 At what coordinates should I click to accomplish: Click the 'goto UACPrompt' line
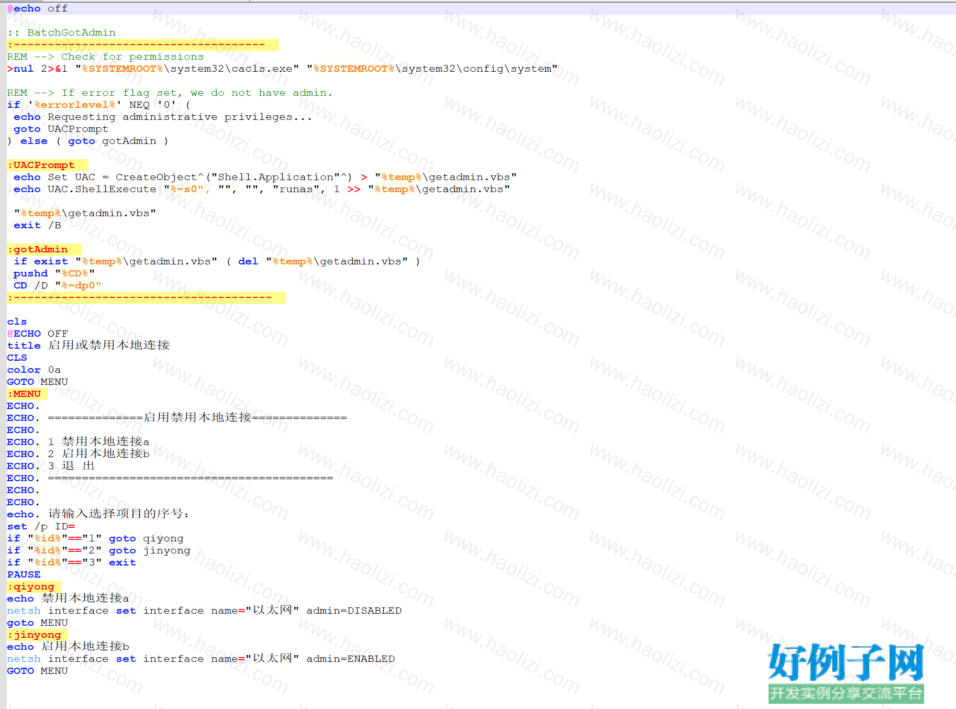[61, 129]
